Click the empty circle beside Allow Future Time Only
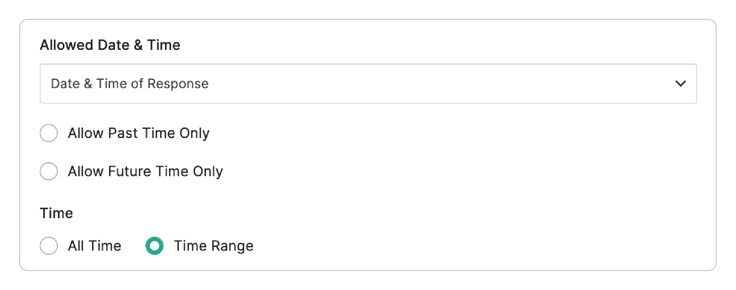The height and width of the screenshot is (290, 736). click(49, 171)
